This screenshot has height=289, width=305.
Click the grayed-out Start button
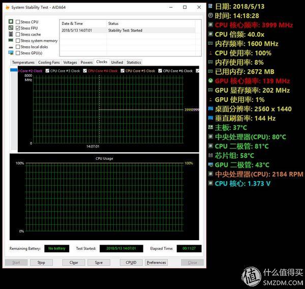16,263
